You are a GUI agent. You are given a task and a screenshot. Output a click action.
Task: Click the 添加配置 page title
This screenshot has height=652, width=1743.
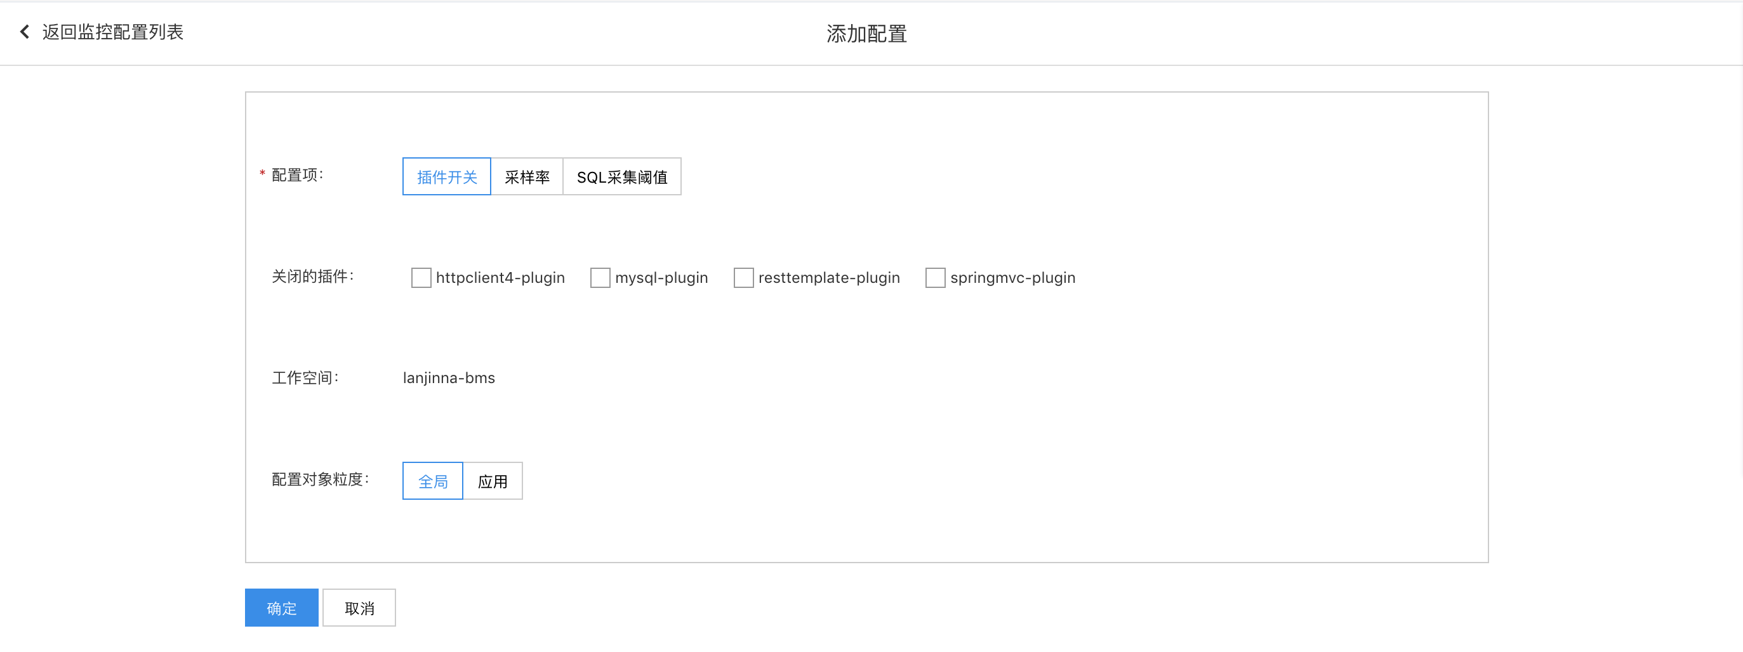[x=867, y=34]
